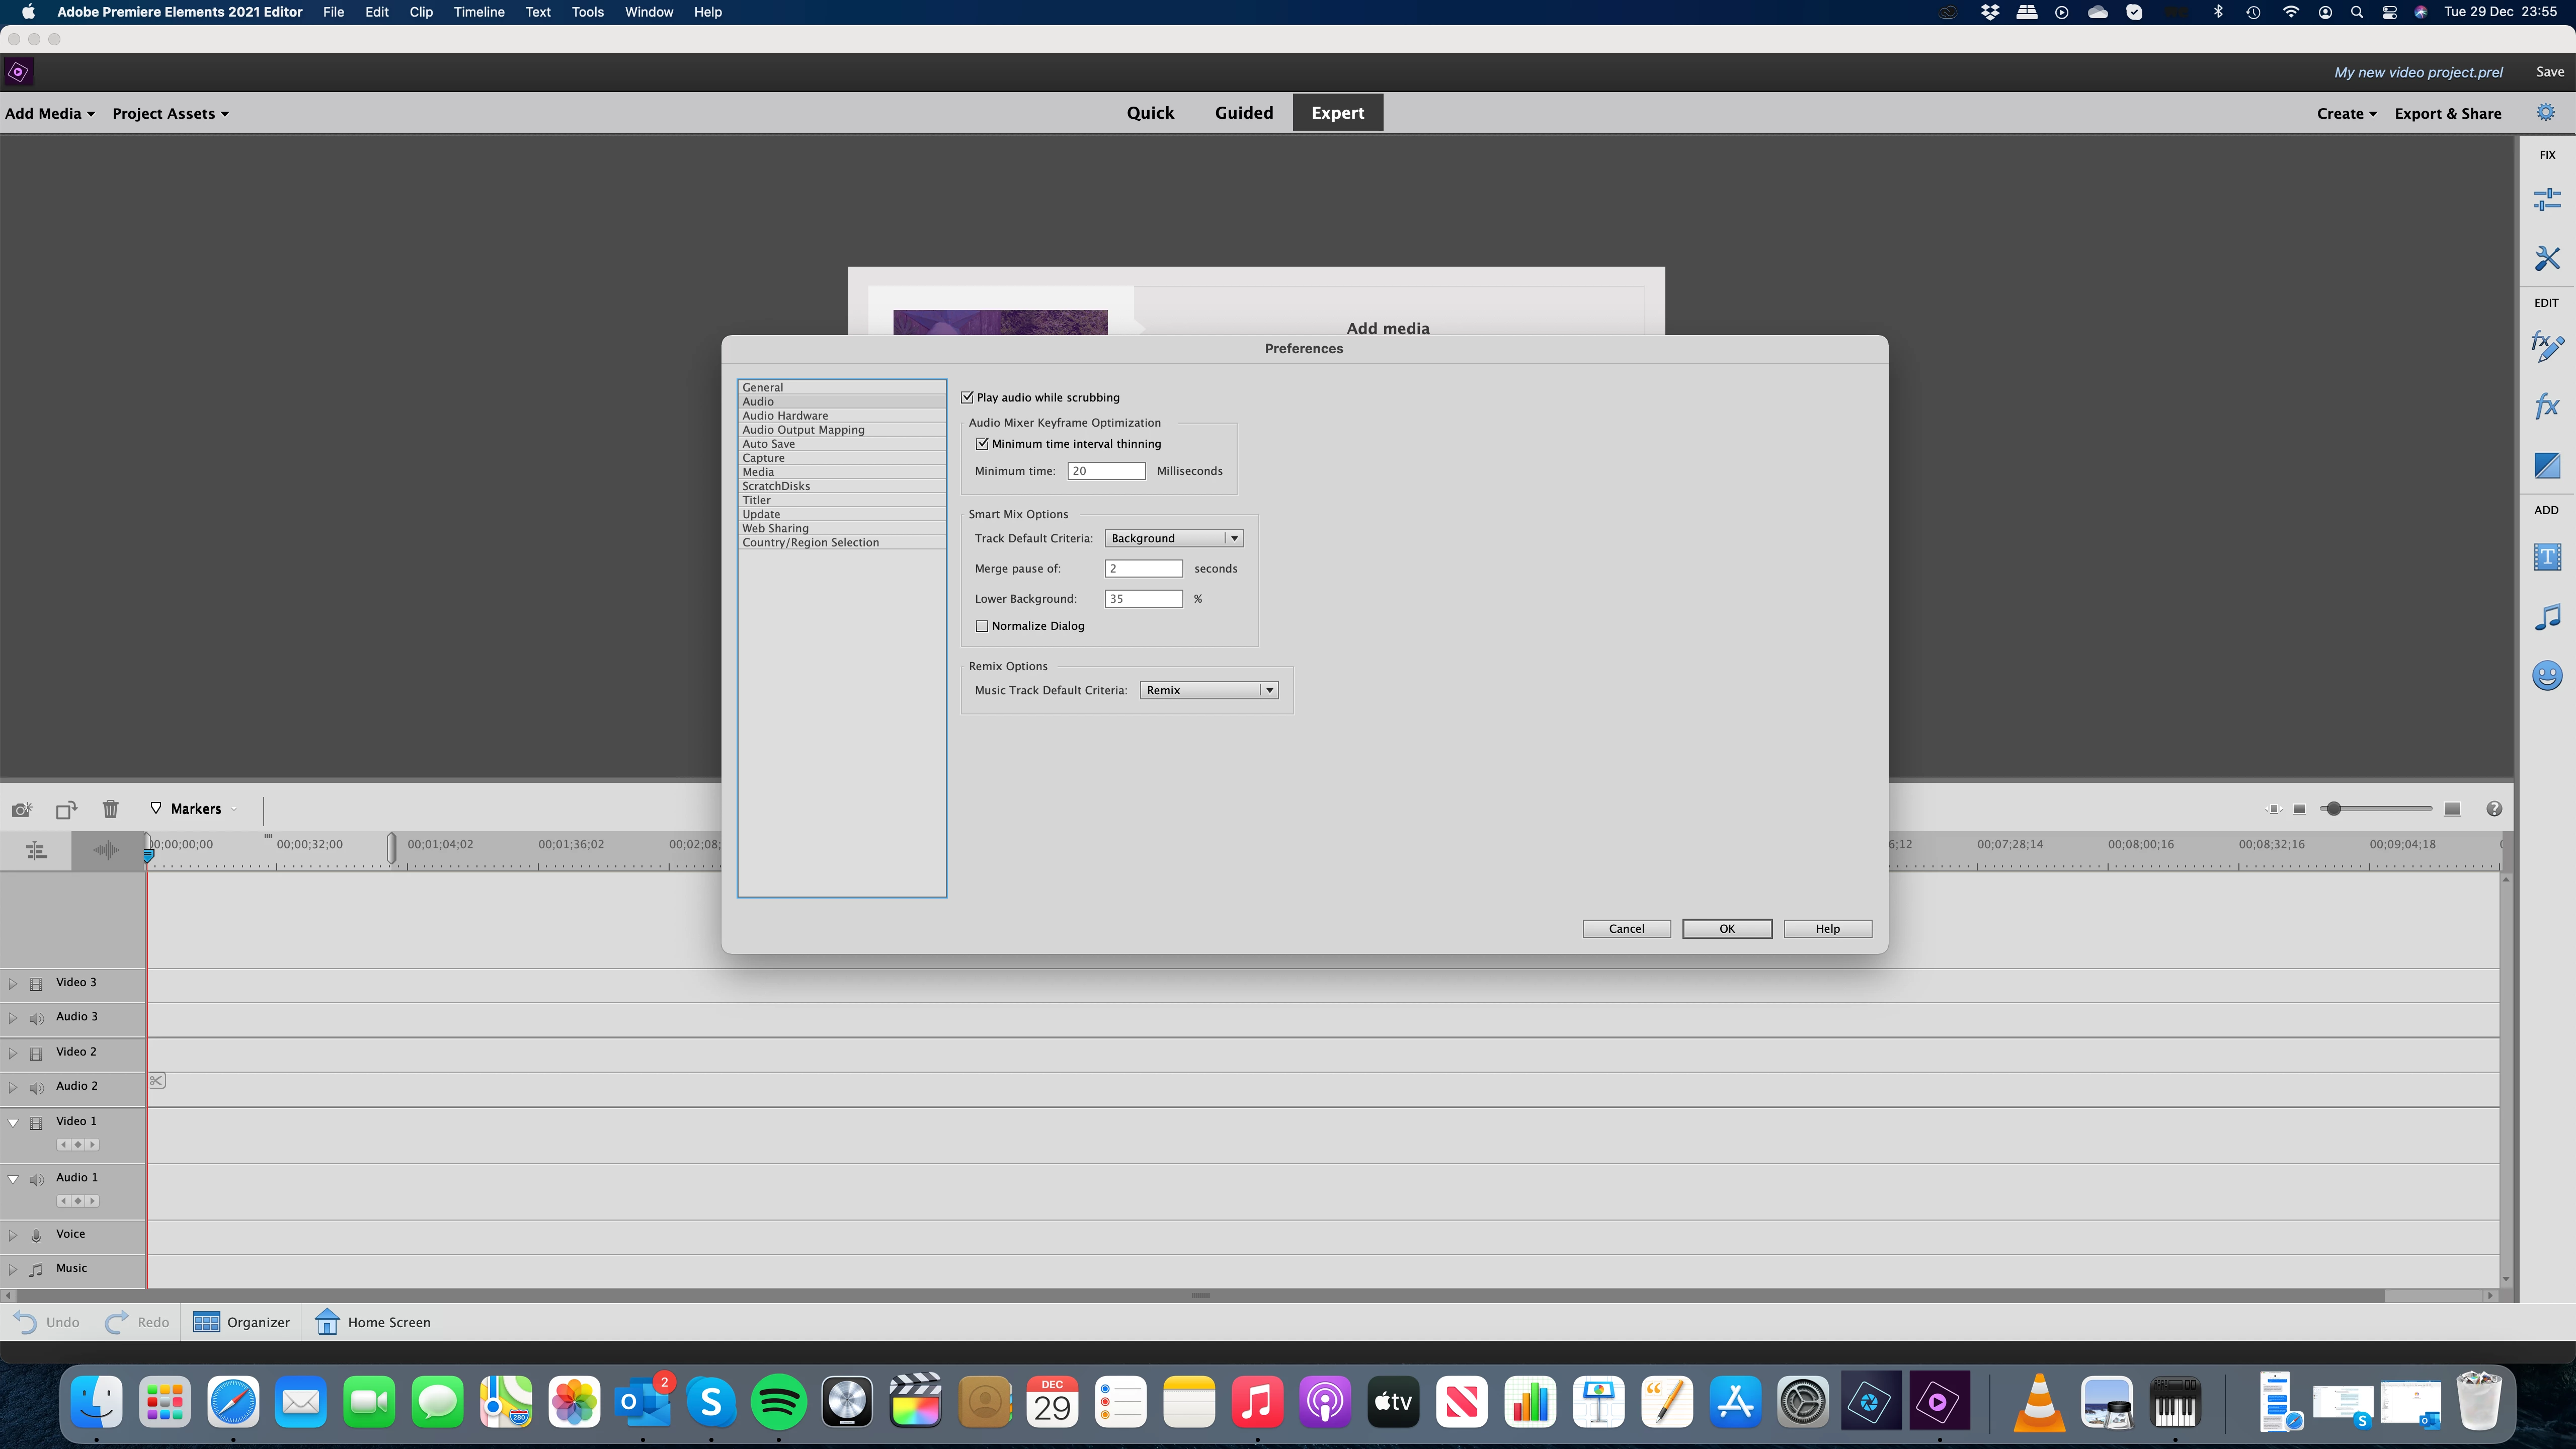Open the Adjust sliders panel icon
The height and width of the screenshot is (1449, 2576).
pos(2546,200)
